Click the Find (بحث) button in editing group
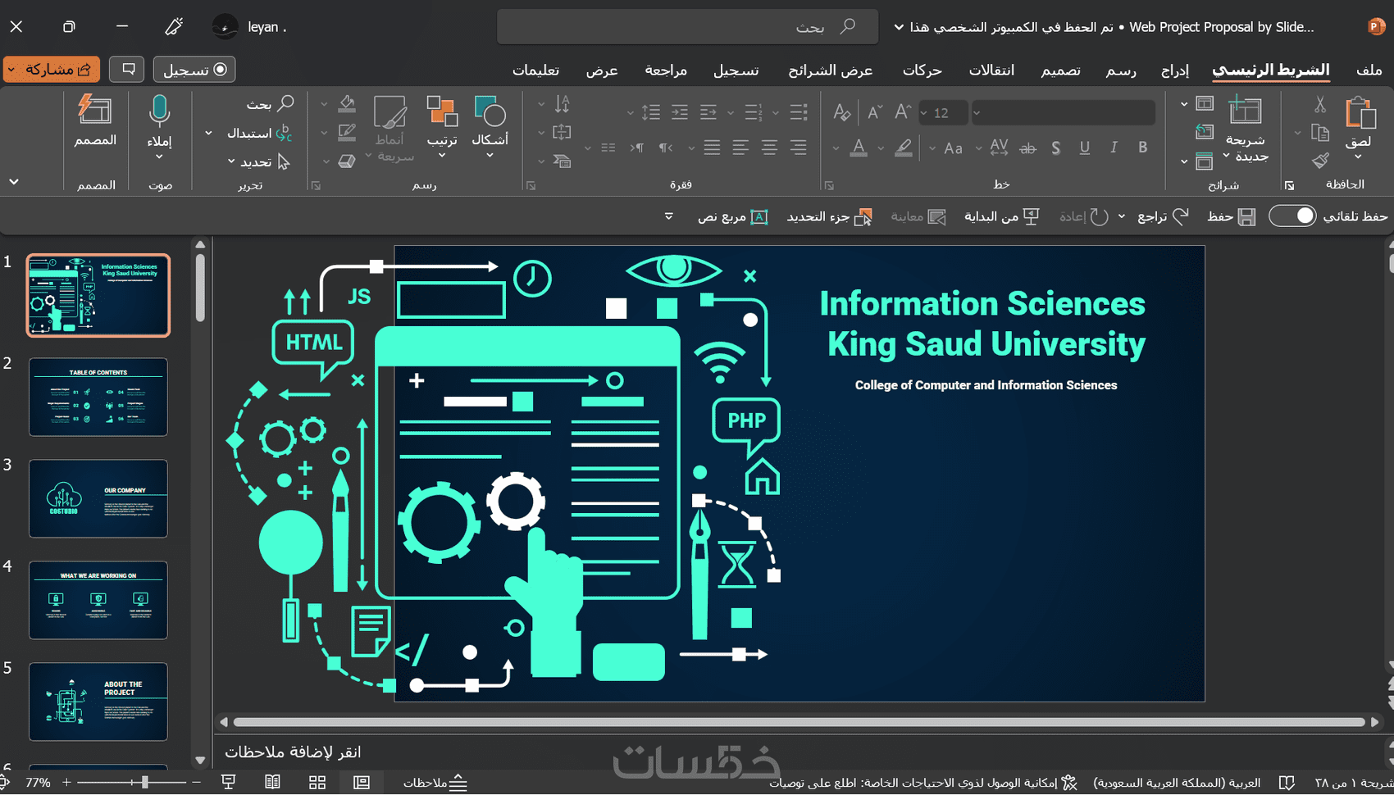Viewport: 1394px width, 795px height. 271,104
